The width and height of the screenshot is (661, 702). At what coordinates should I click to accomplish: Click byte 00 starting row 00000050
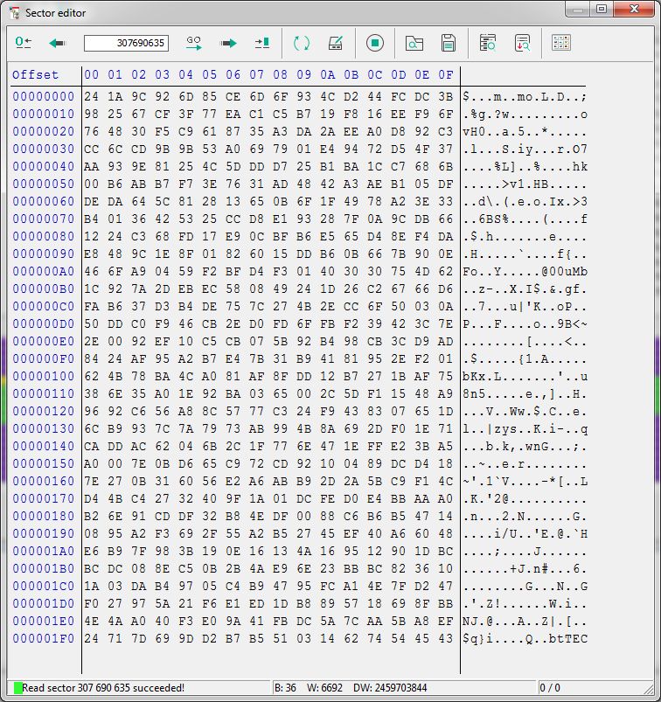tap(91, 184)
